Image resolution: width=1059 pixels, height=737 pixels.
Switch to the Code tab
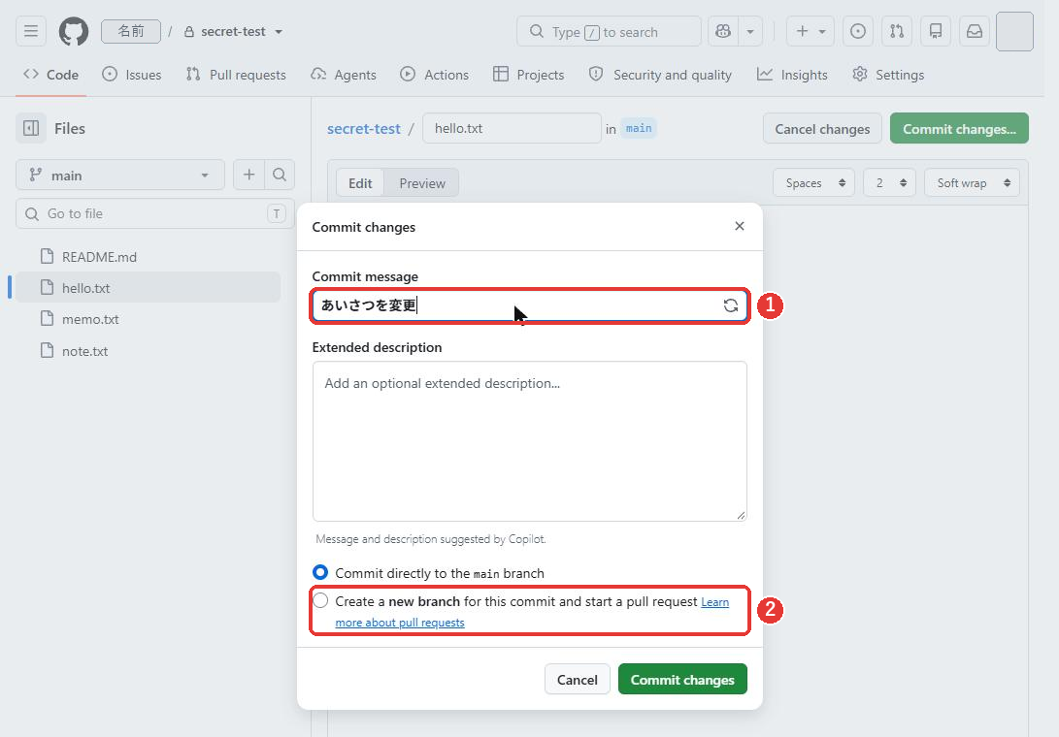click(x=51, y=75)
